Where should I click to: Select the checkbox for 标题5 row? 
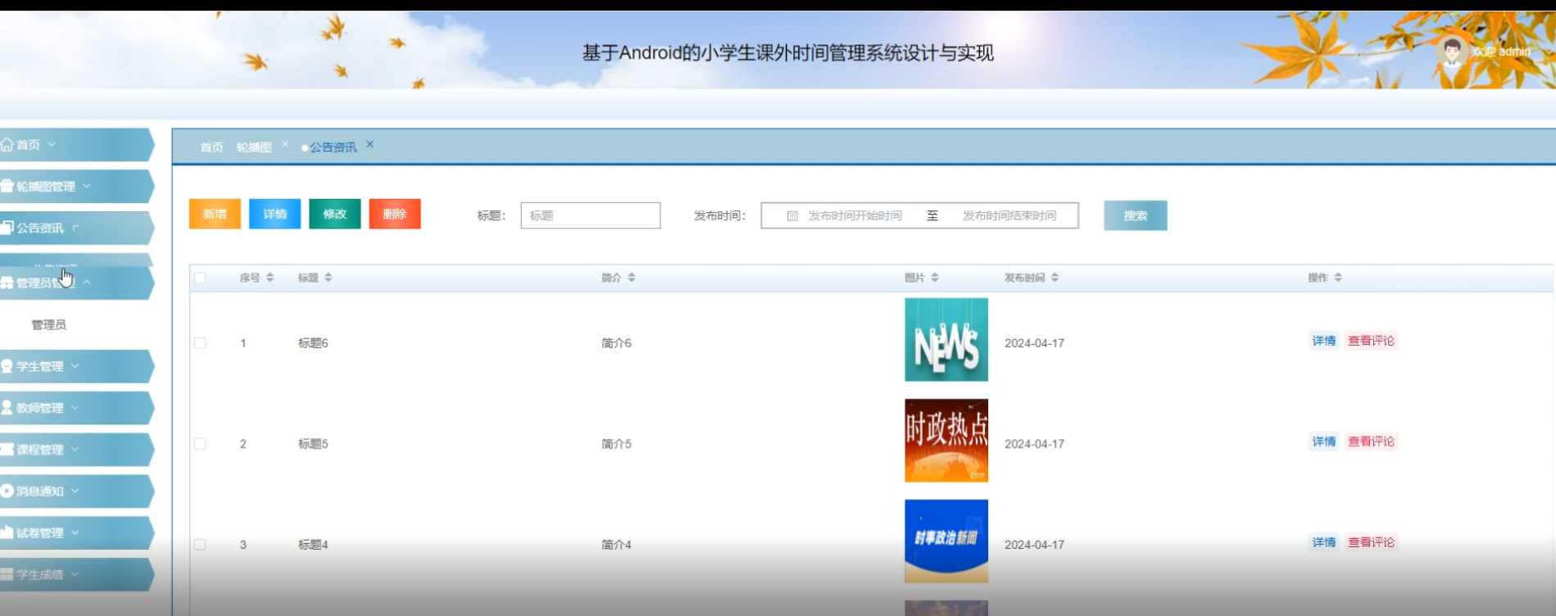click(200, 444)
